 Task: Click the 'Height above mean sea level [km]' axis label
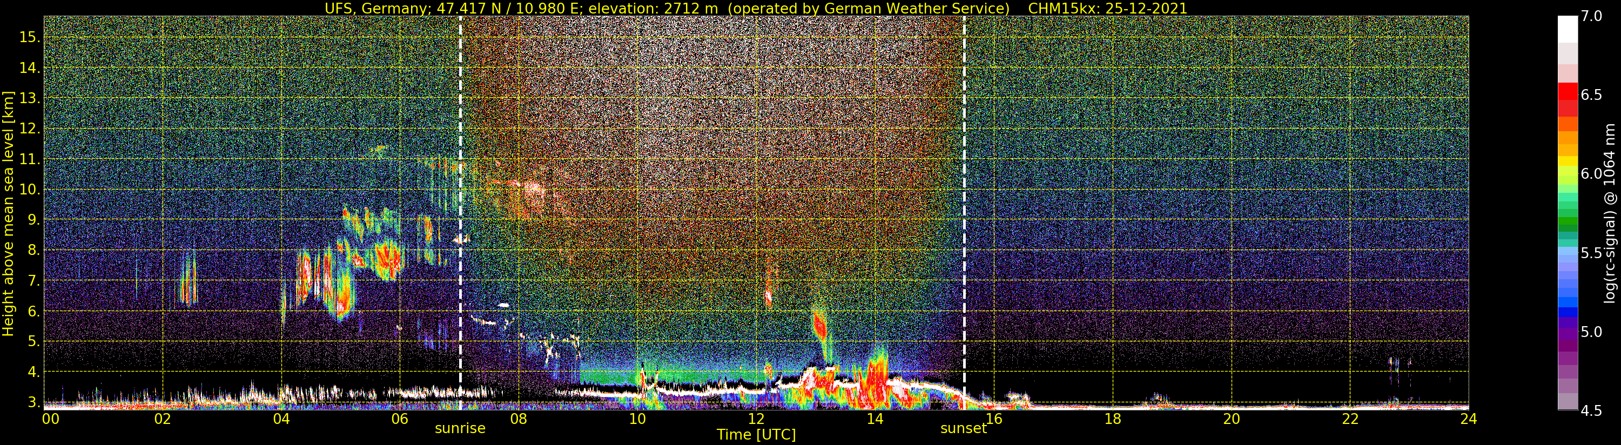pos(8,214)
